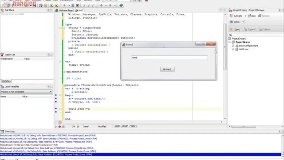Pin the Watch List panel using pushpin
This screenshot has height=160, width=284.
click(48, 55)
